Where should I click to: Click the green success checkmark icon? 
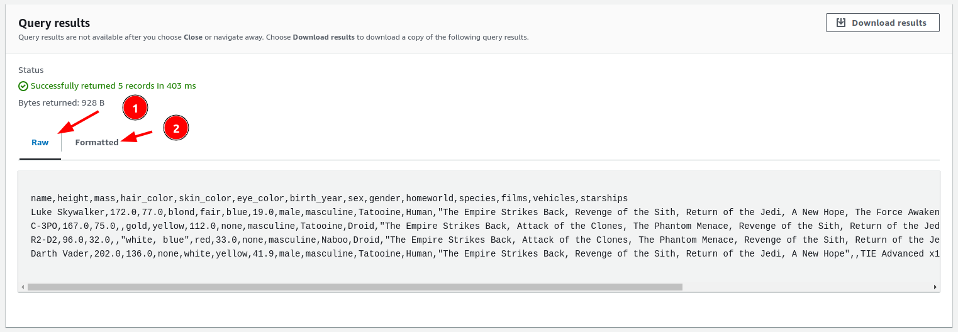coord(23,86)
